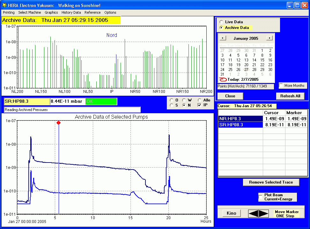Image resolution: width=310 pixels, height=229 pixels.
Task: Select the S section radio button
Action: point(171,105)
